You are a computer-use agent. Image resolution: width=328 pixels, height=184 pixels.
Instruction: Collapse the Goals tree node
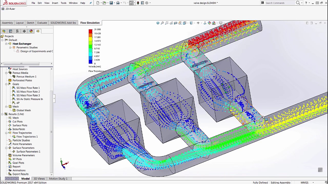click(x=6, y=84)
